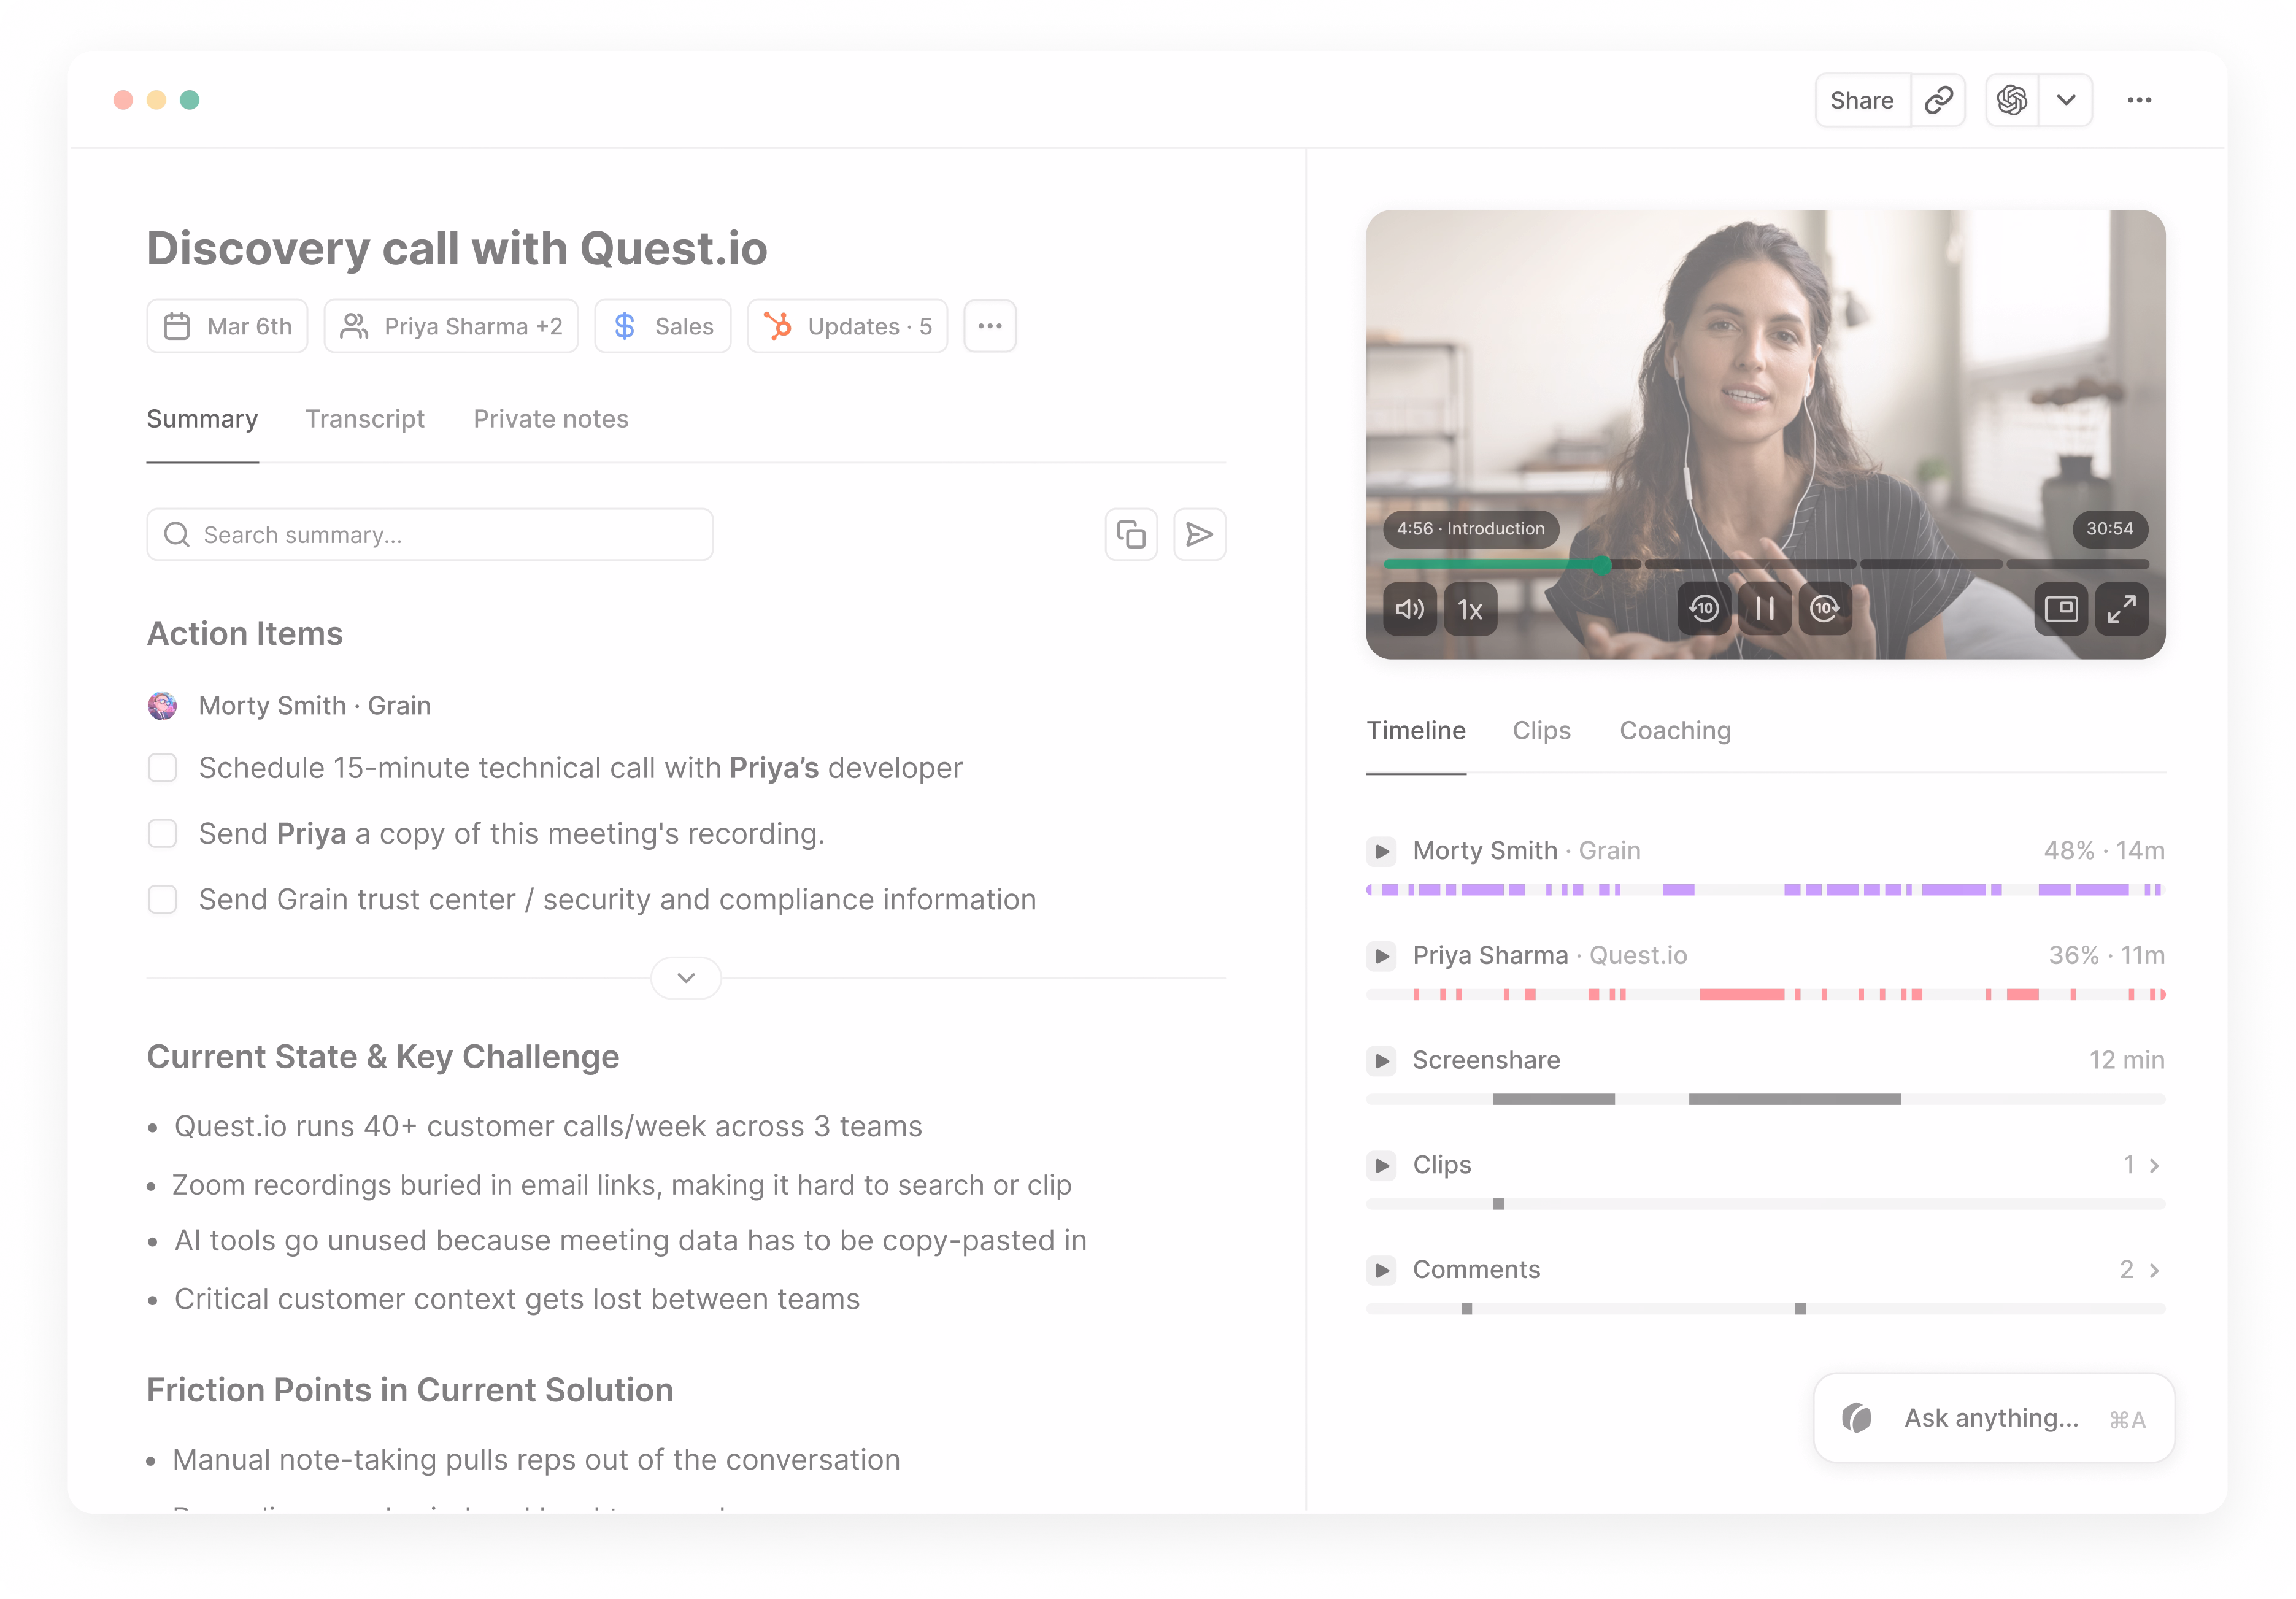2296x1599 pixels.
Task: Expand more action items with chevron
Action: (x=686, y=978)
